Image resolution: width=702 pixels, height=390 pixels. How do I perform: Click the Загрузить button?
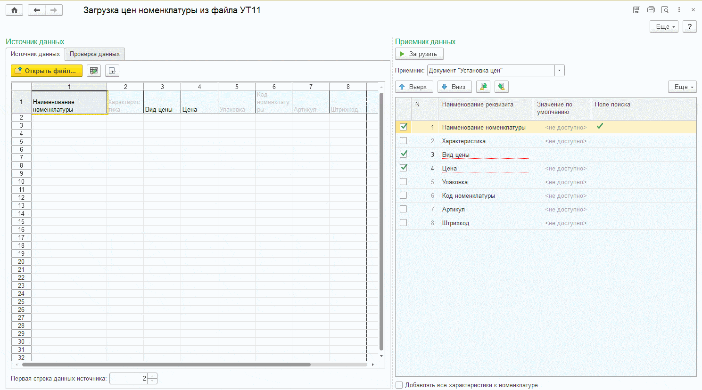[419, 54]
